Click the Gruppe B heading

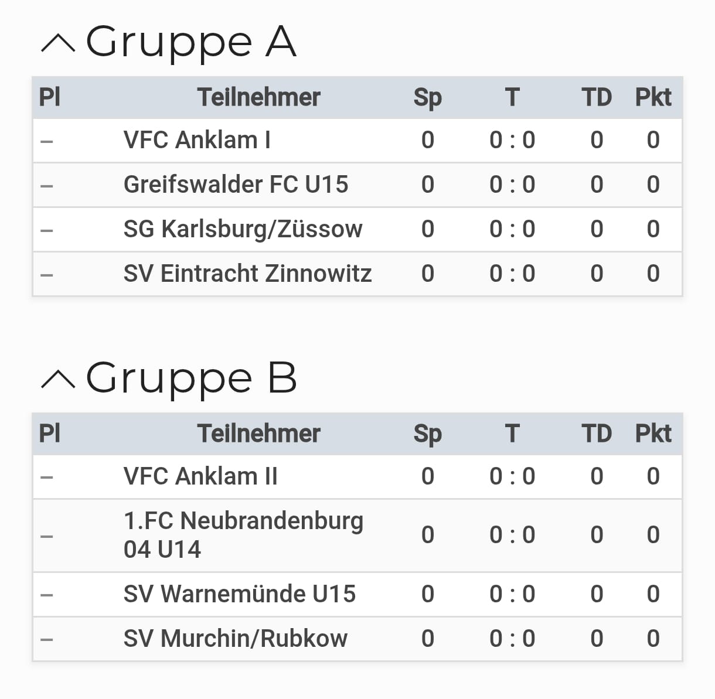pyautogui.click(x=191, y=378)
